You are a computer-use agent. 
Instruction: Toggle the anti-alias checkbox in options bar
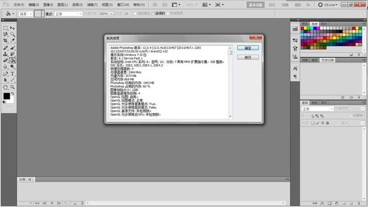click(x=135, y=14)
